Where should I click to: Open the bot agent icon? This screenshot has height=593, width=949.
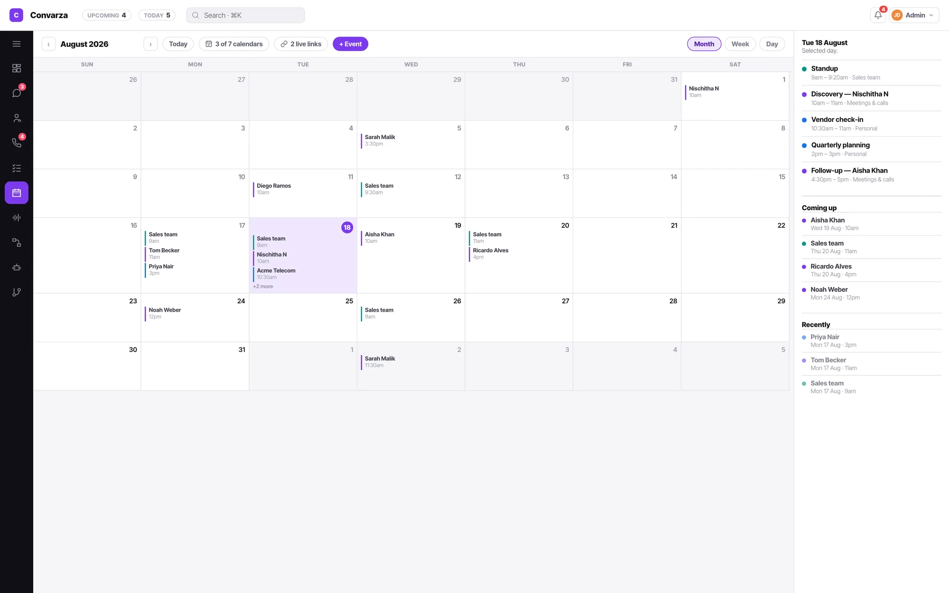click(x=17, y=268)
